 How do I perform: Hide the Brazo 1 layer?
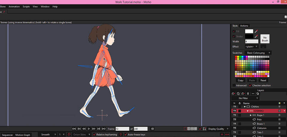click(x=234, y=124)
